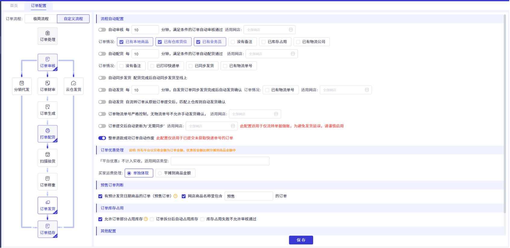Select the 订单财审 flow node

(x=48, y=86)
